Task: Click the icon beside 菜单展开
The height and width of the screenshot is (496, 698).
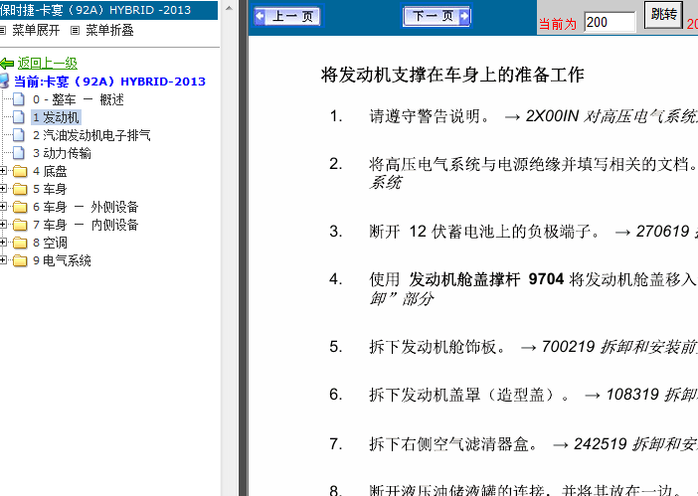Action: pyautogui.click(x=3, y=30)
